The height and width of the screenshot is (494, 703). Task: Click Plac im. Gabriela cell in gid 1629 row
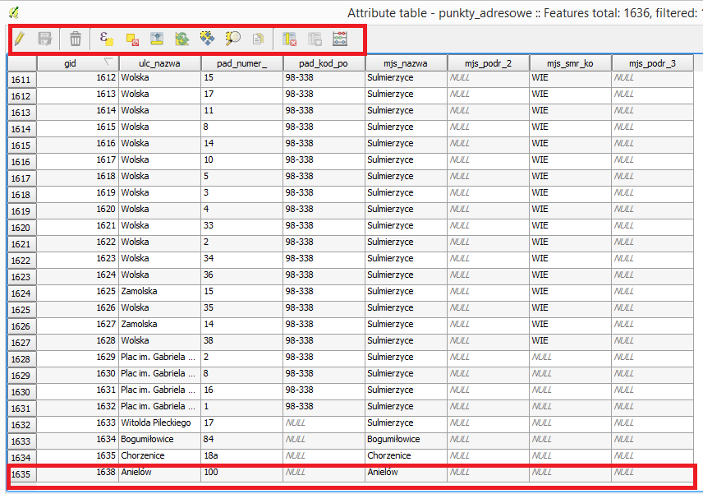(159, 358)
